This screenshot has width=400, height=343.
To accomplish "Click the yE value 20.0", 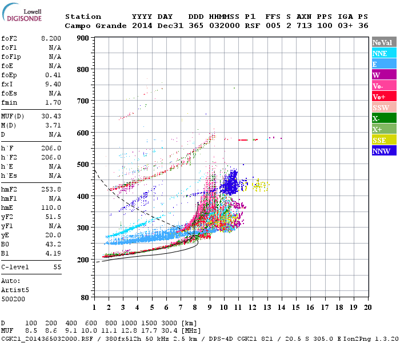I will point(53,235).
